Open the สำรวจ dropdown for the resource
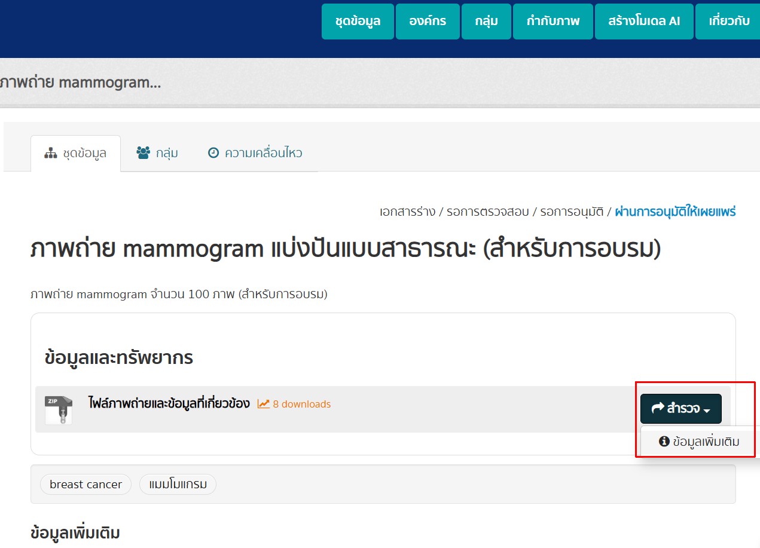Viewport: 760px width, 548px height. pyautogui.click(x=680, y=409)
